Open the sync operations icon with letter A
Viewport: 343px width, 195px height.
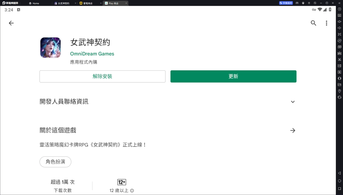tap(339, 41)
